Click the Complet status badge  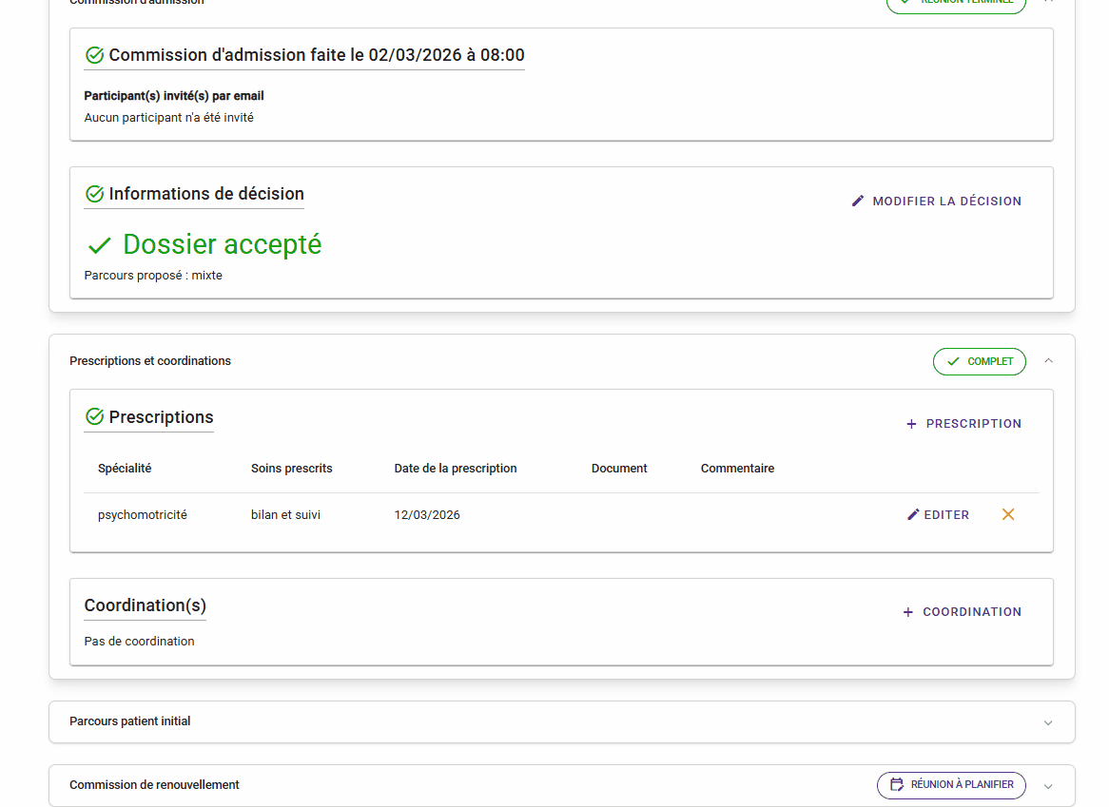click(x=979, y=361)
